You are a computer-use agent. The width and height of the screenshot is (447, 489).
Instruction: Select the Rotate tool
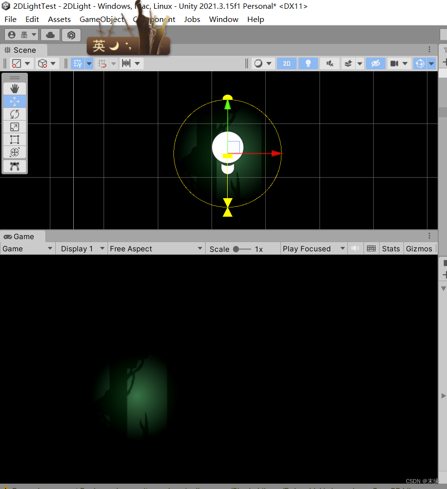click(15, 114)
